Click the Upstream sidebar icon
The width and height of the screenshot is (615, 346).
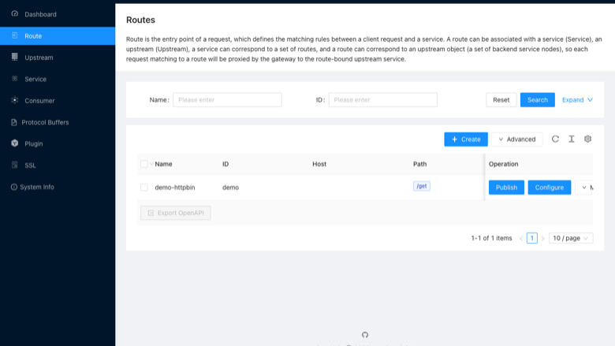14,58
